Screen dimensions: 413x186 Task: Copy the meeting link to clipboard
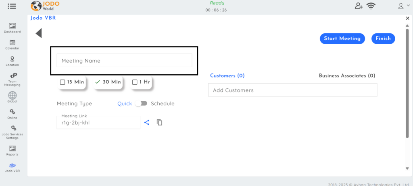point(159,122)
